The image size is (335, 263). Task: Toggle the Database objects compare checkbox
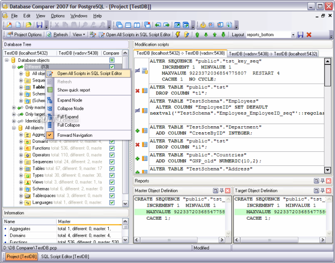[112, 60]
